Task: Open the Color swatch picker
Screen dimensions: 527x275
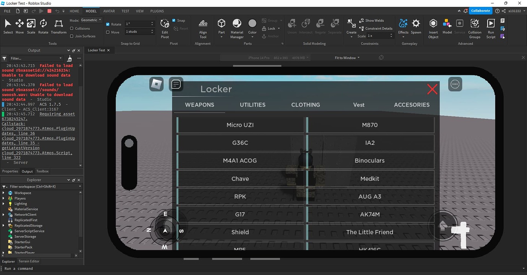Action: click(252, 24)
